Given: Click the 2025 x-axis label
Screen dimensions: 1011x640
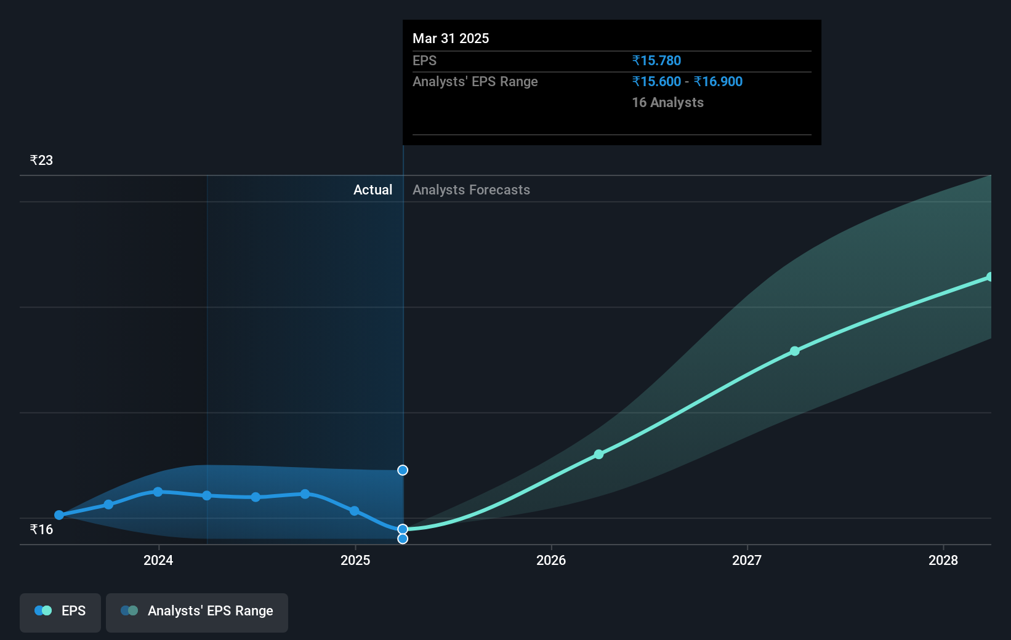Looking at the screenshot, I should 355,560.
